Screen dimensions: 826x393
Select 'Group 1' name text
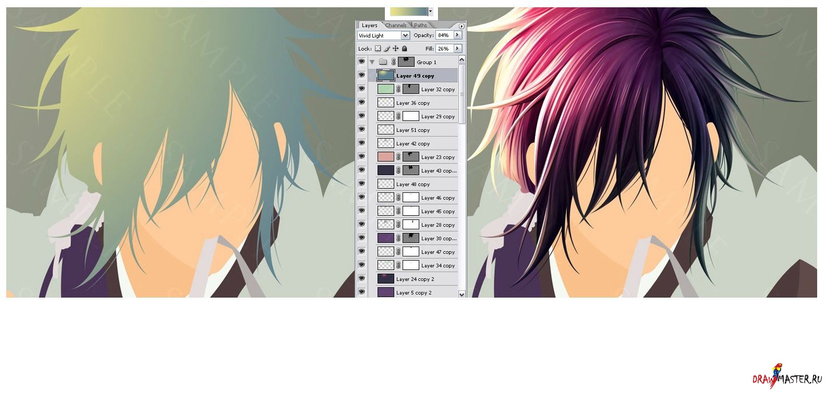427,63
